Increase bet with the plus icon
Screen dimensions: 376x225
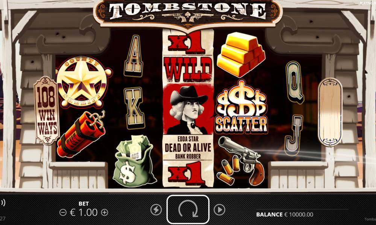click(x=105, y=212)
